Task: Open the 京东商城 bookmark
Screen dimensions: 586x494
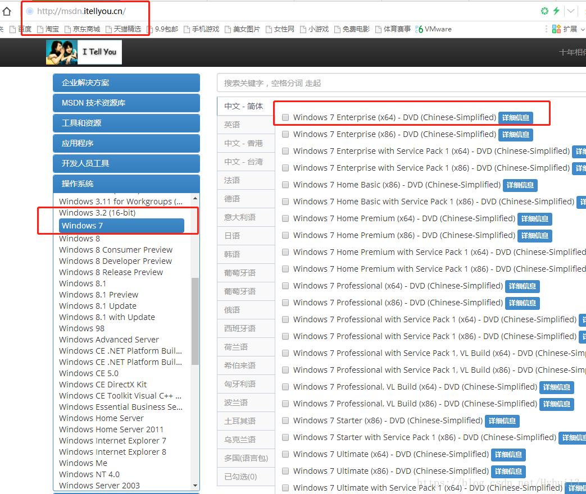Action: [x=82, y=29]
